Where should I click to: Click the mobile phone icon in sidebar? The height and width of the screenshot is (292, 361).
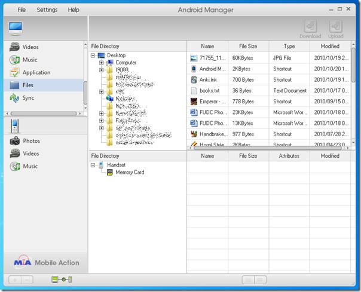pos(14,126)
